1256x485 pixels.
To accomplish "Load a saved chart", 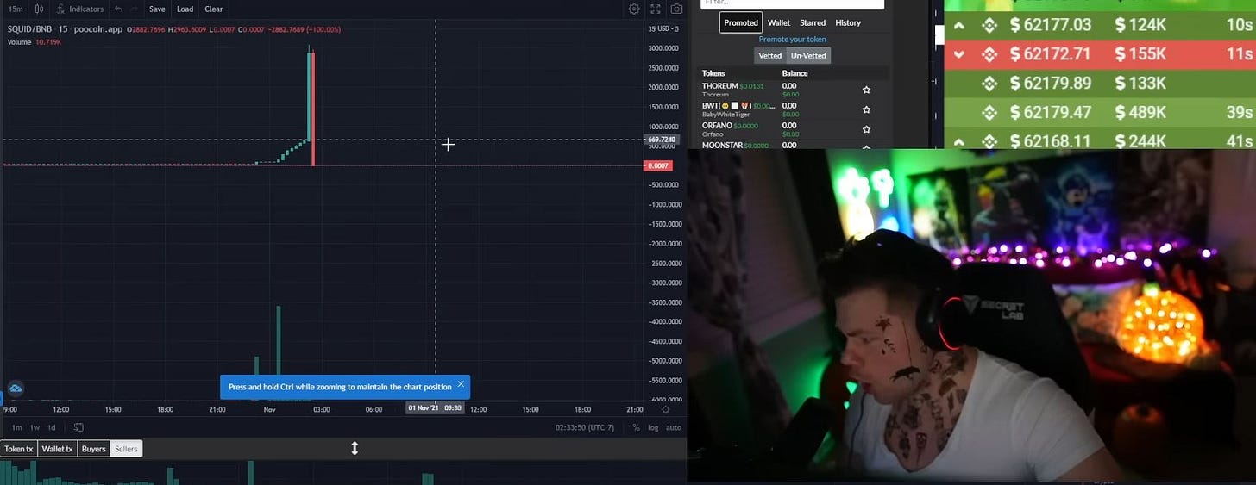I will click(x=185, y=9).
